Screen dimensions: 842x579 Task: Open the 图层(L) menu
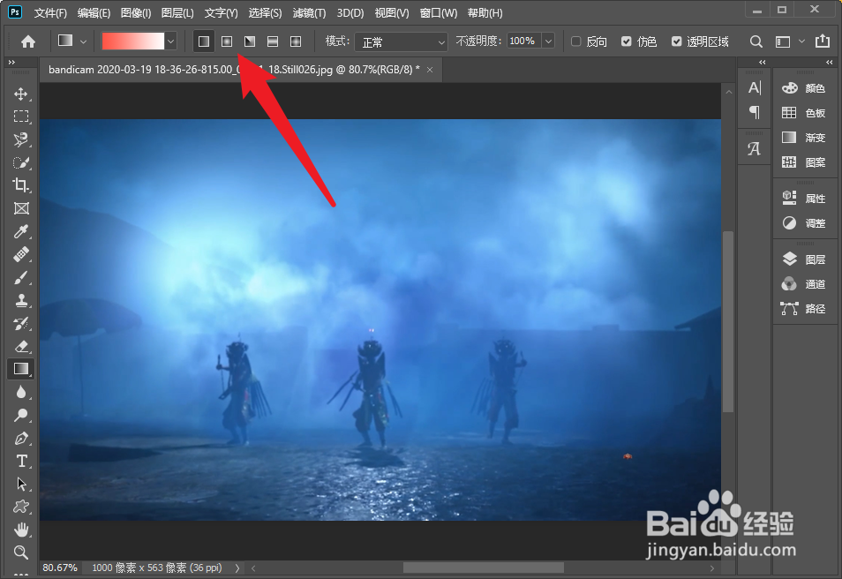coord(177,13)
